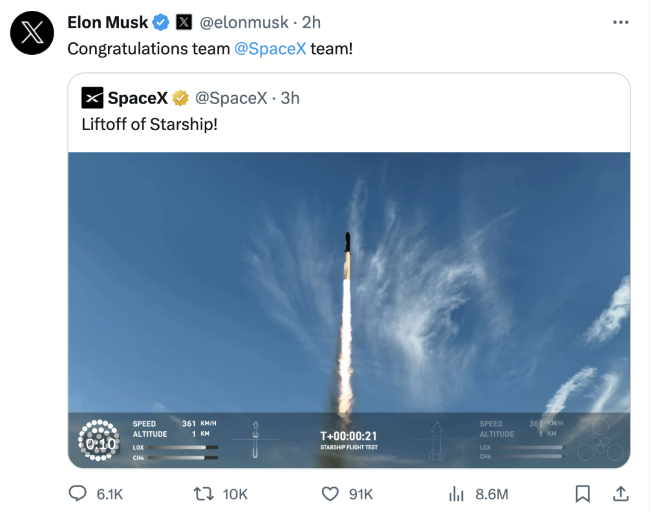This screenshot has height=512, width=651.
Task: Open the @SpaceX mention link
Action: pos(271,49)
